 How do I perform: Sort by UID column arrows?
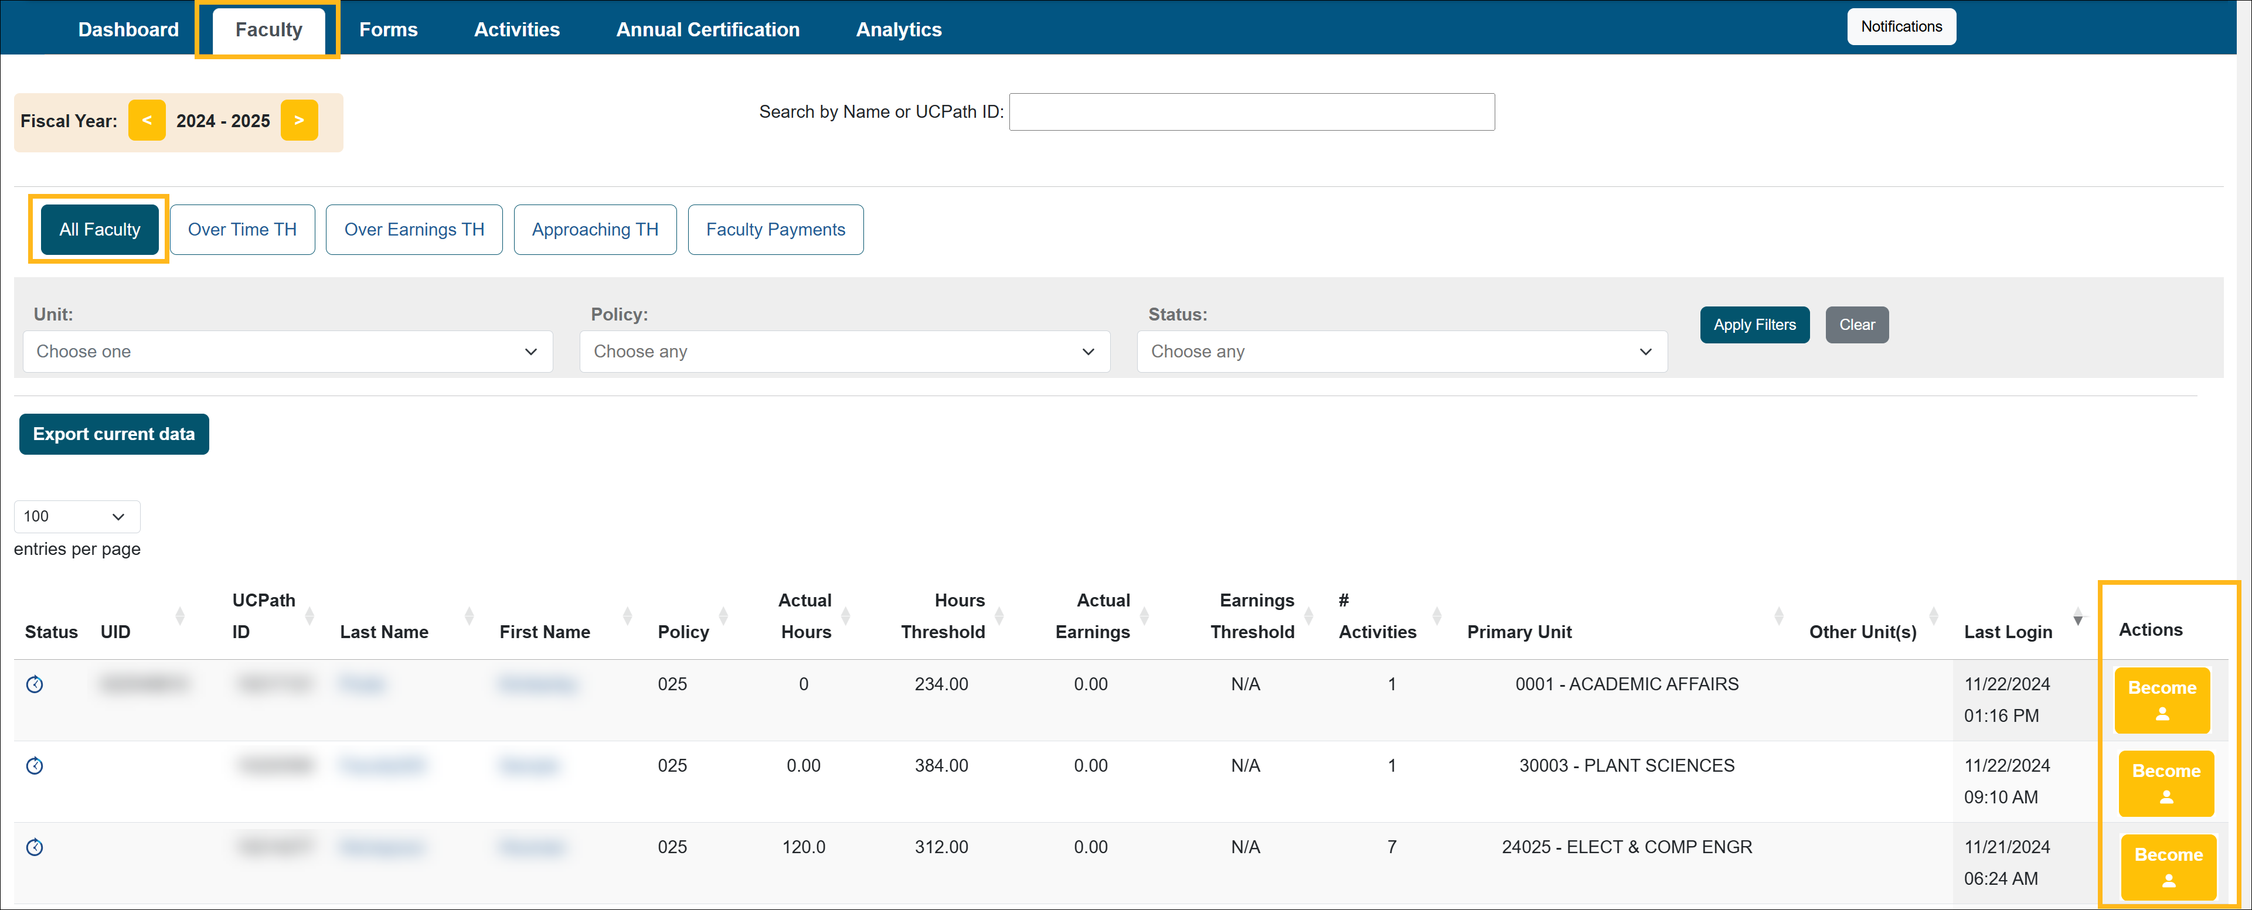click(180, 616)
